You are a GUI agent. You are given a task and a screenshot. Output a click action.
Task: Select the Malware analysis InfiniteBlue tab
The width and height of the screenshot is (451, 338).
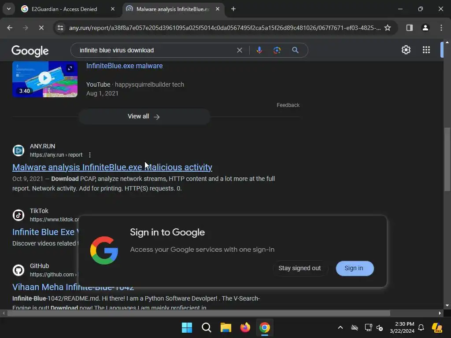click(x=173, y=9)
